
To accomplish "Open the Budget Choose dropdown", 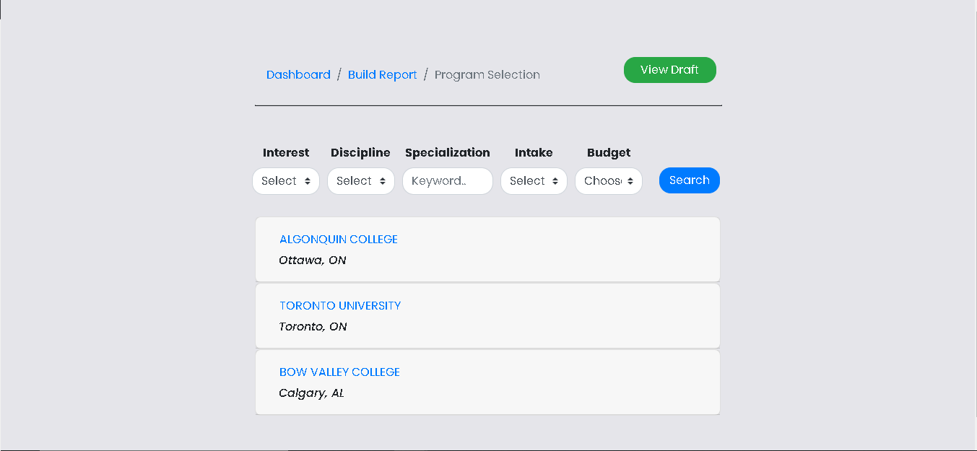I will click(x=609, y=181).
